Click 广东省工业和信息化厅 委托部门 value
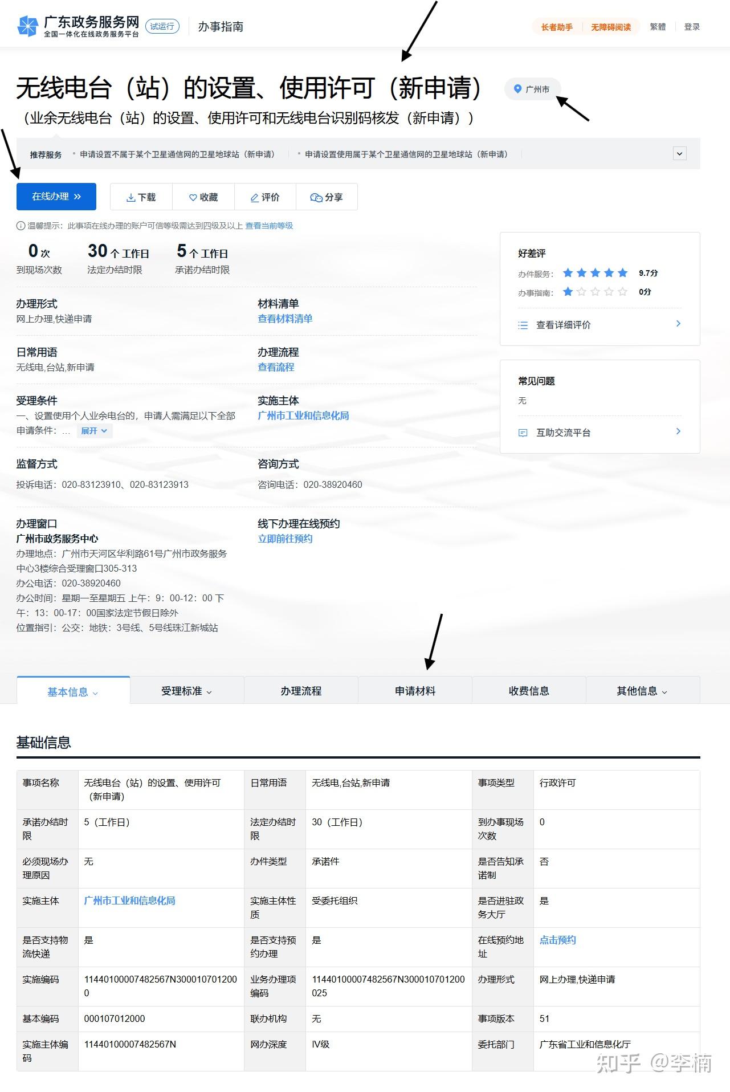This screenshot has width=730, height=1092. click(585, 1044)
